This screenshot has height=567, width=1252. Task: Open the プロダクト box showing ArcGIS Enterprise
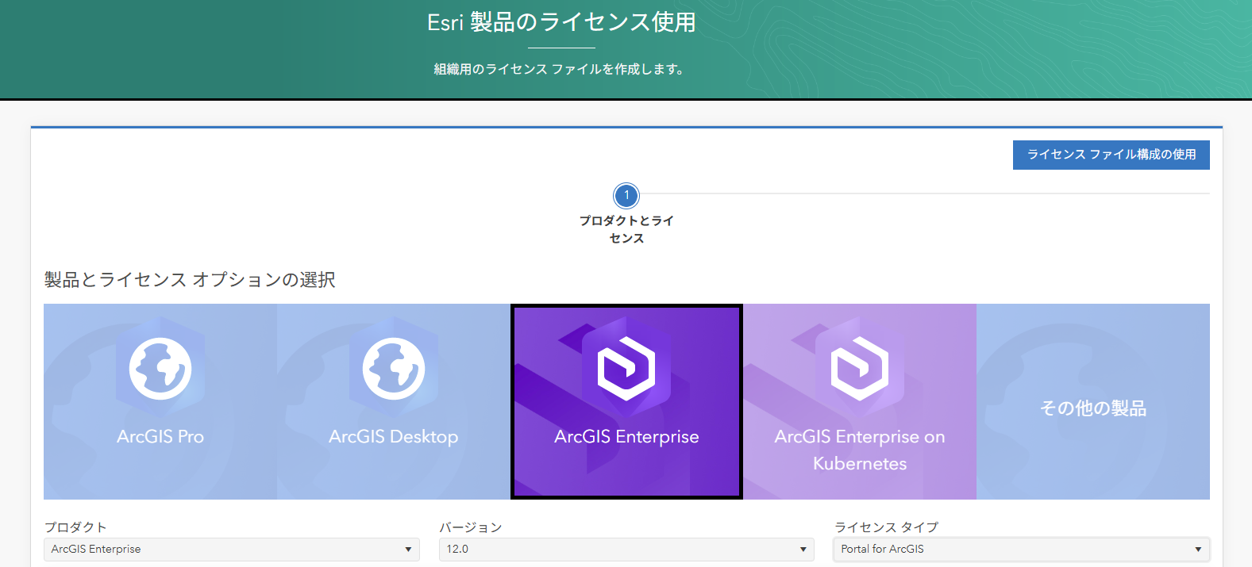pos(222,550)
